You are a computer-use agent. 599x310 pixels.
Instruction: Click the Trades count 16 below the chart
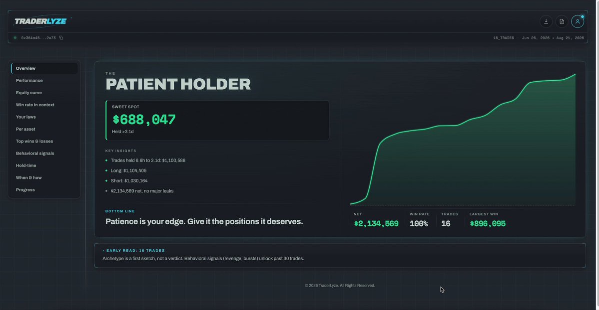click(x=446, y=224)
